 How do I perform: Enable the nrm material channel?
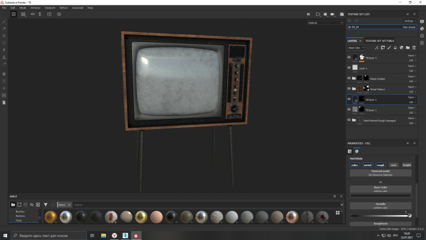(x=393, y=165)
